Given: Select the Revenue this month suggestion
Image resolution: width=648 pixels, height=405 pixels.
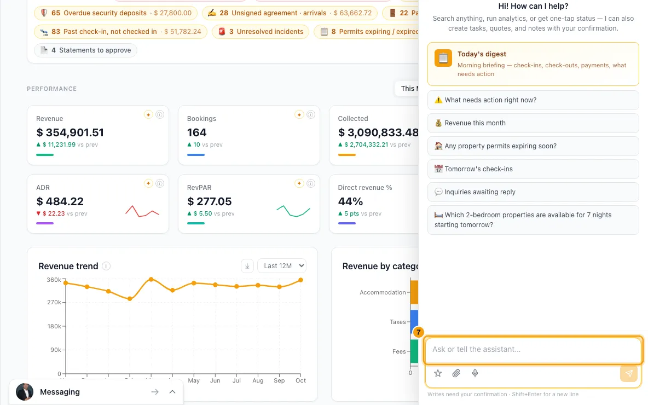Looking at the screenshot, I should tap(533, 123).
